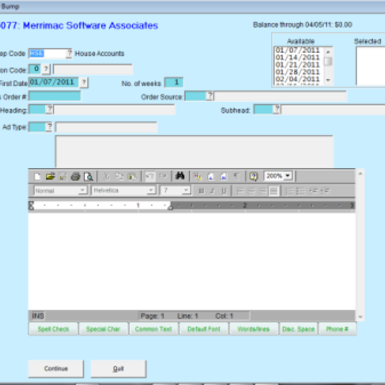This screenshot has height=385, width=385.
Task: Toggle bold formatting
Action: point(201,191)
